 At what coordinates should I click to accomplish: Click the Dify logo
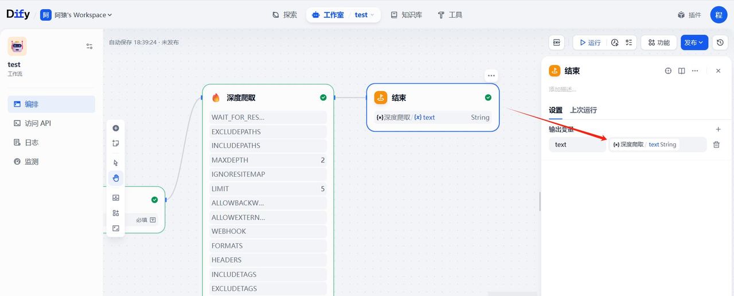18,14
